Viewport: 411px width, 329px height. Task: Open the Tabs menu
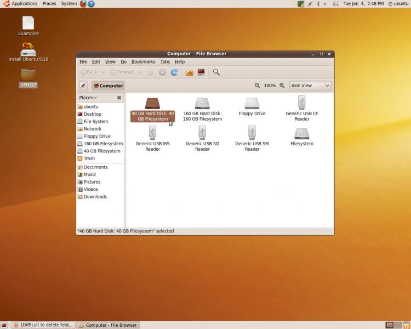click(x=165, y=61)
